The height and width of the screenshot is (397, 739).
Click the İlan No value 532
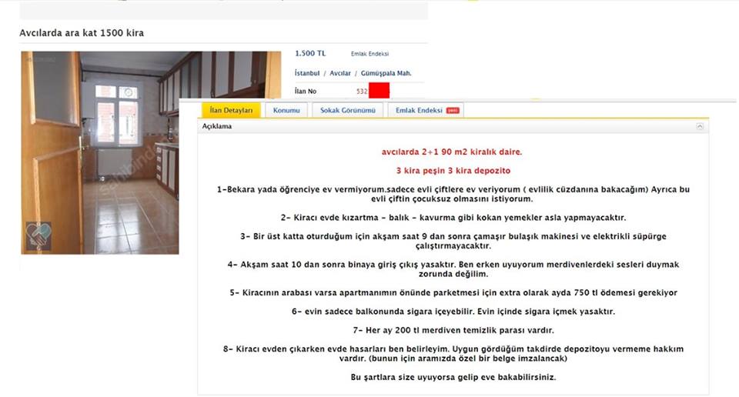(362, 92)
